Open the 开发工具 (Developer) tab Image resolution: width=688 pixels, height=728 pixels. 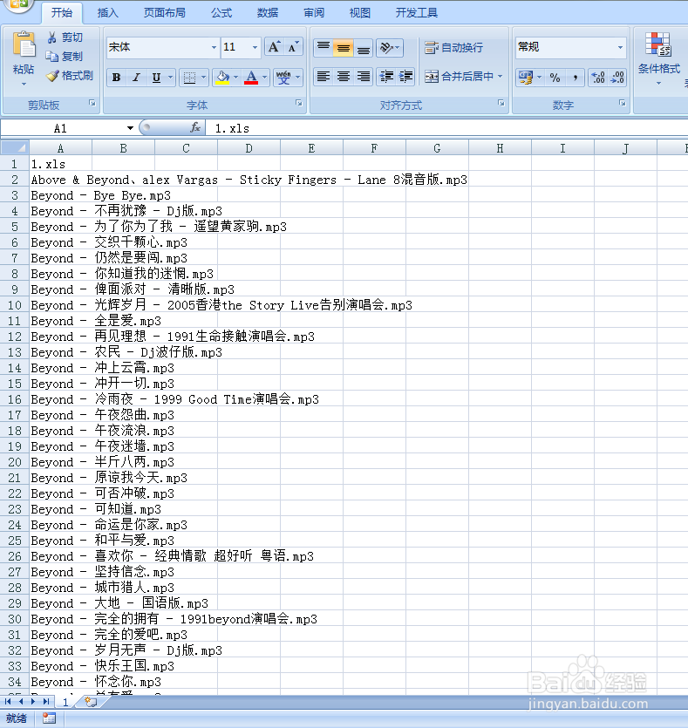[x=417, y=12]
